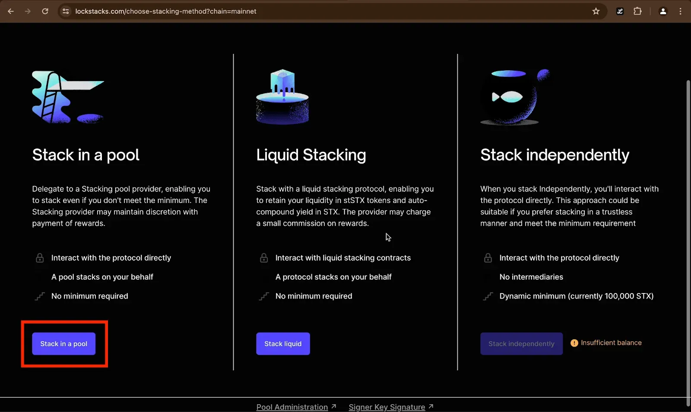The height and width of the screenshot is (412, 691).
Task: Click the Insufficient balance warning icon
Action: (574, 343)
